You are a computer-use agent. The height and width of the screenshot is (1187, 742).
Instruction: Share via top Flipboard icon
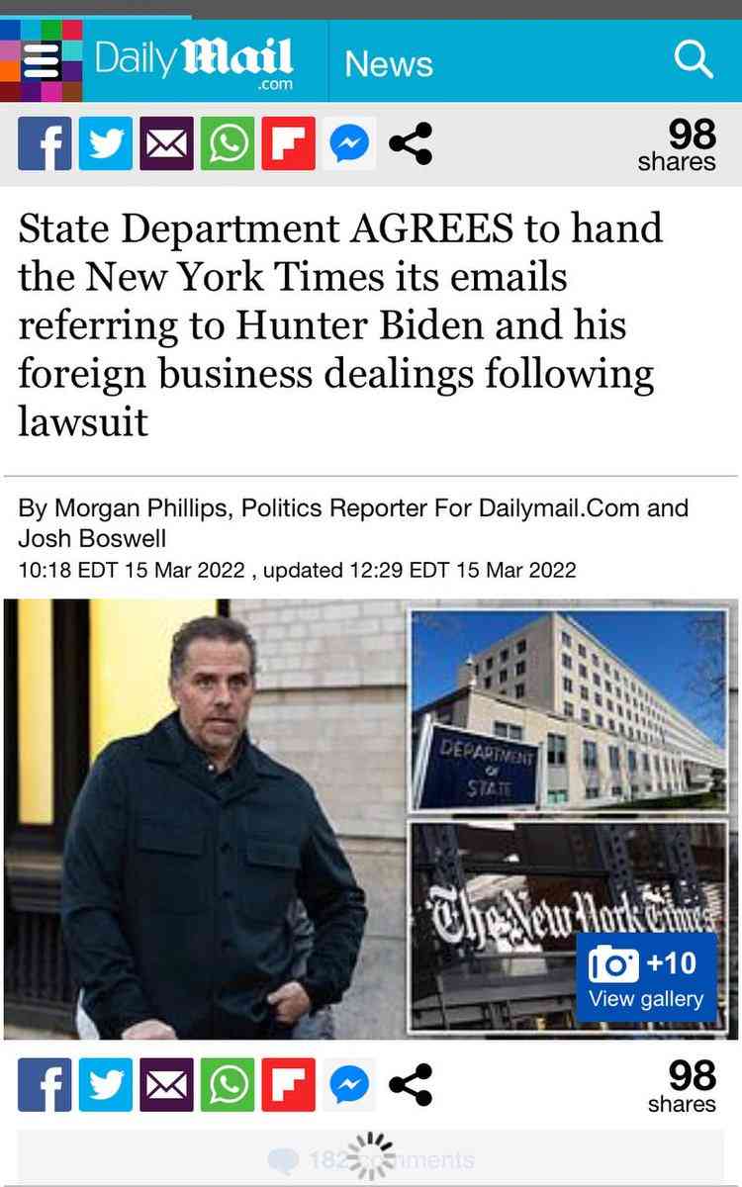289,143
